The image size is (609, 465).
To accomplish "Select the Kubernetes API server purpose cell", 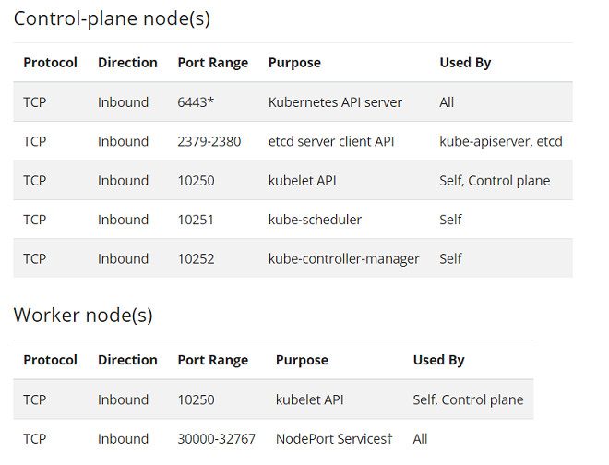I will pyautogui.click(x=335, y=102).
